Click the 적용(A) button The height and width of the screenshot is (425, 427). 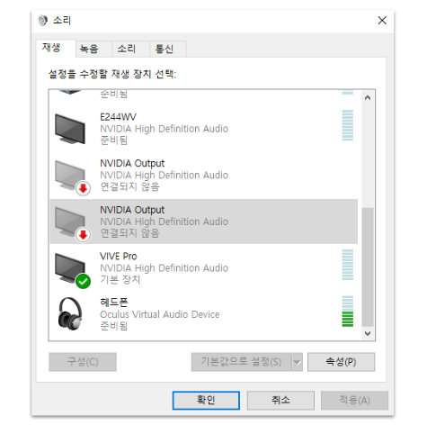pyautogui.click(x=354, y=400)
